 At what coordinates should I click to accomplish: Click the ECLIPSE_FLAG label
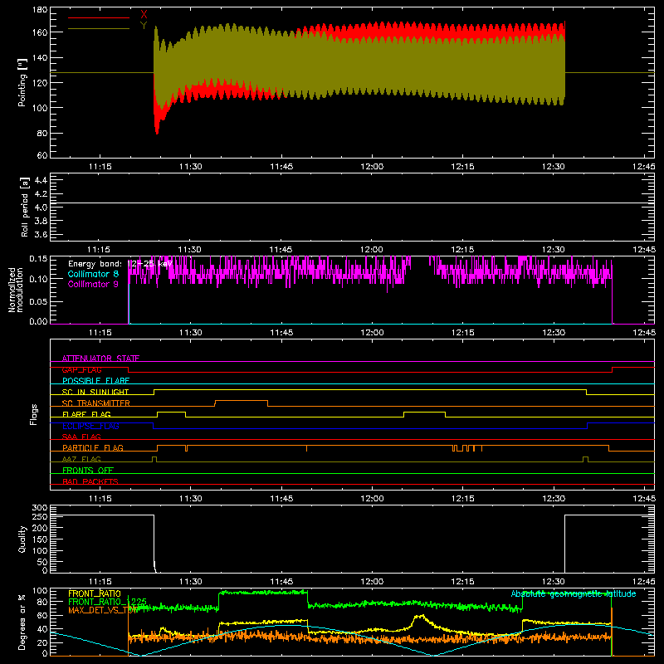click(90, 426)
